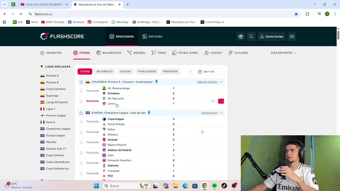The height and width of the screenshot is (191, 340).
Task: Filter matches by Próximos
Action: 170,72
